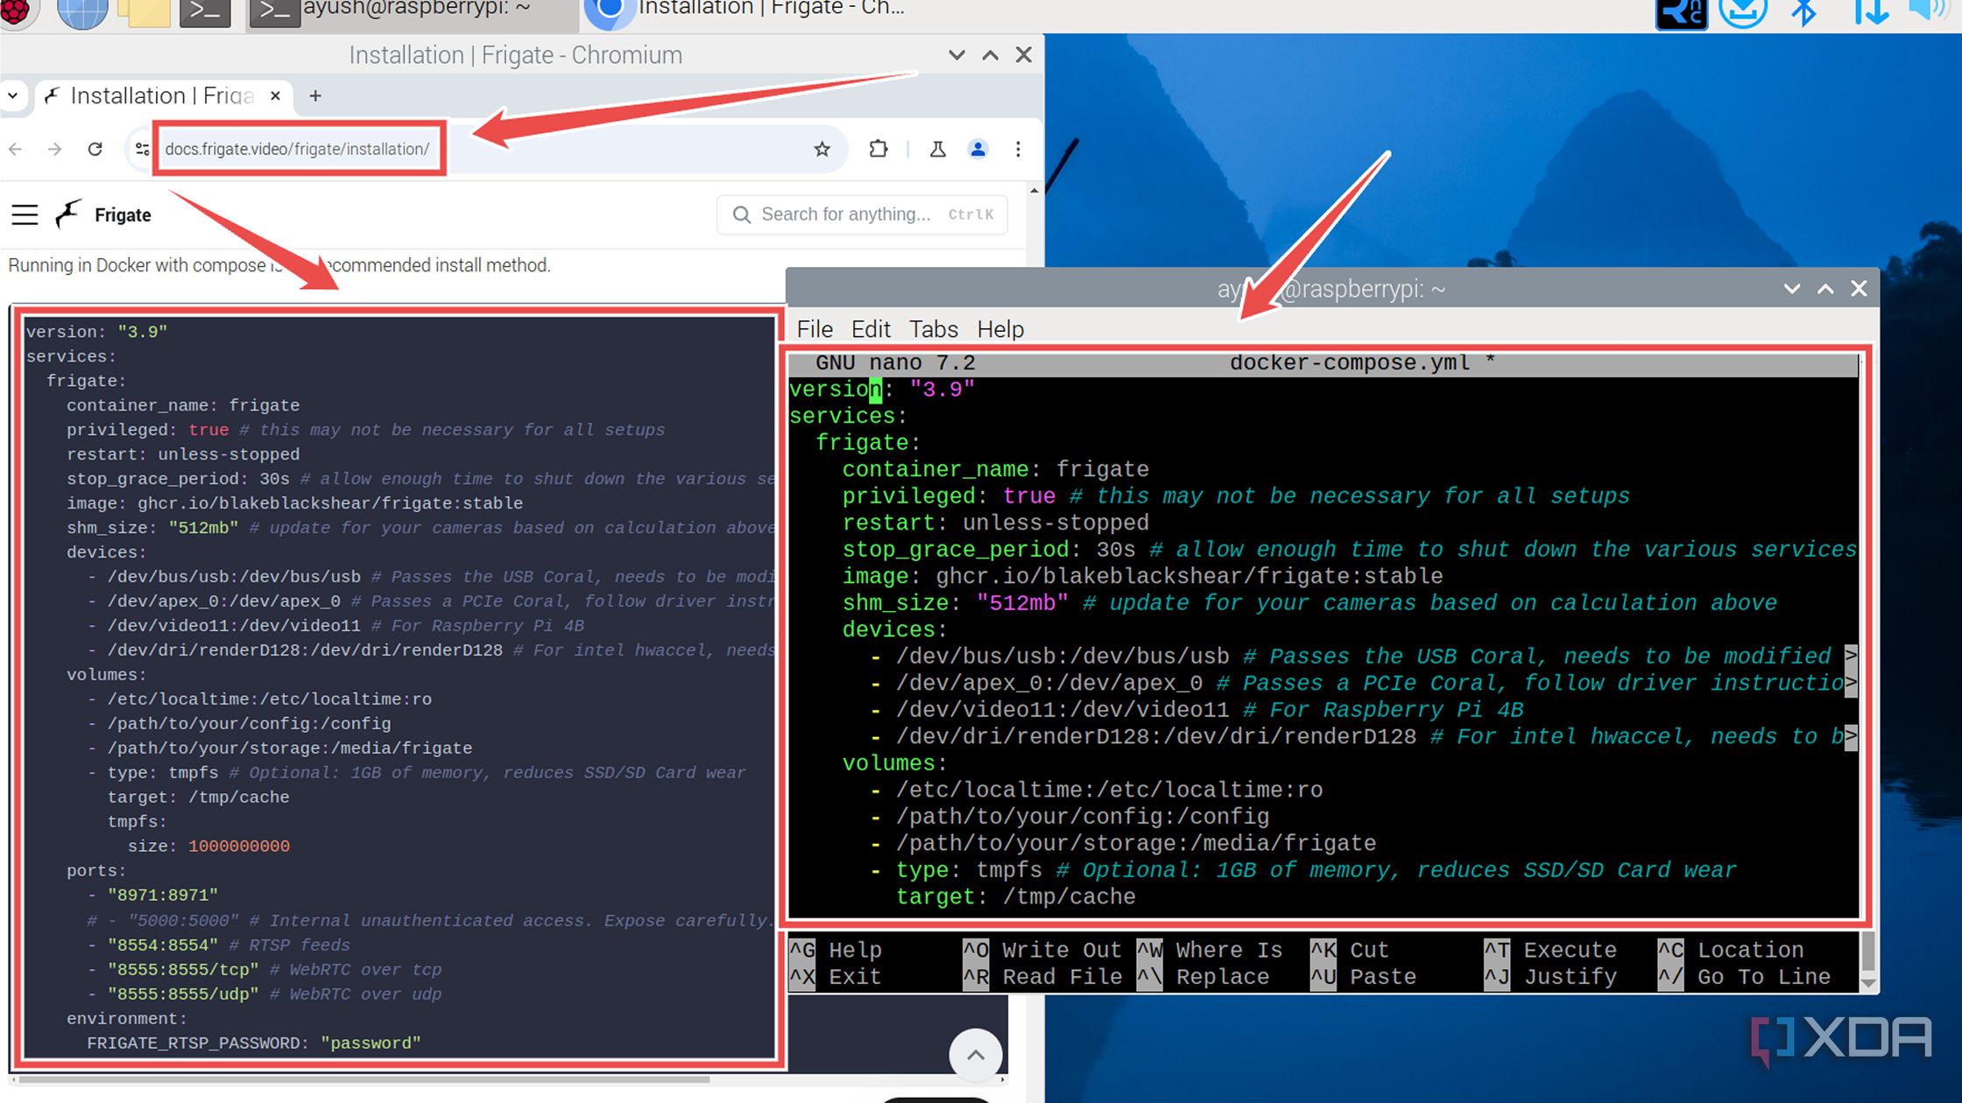Open the Chromium extensions puzzle icon
Viewport: 1962px width, 1103px height.
pos(879,149)
